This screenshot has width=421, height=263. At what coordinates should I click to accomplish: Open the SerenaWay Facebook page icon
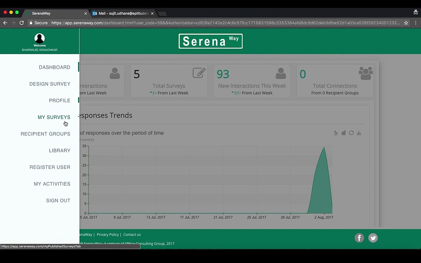(x=359, y=238)
